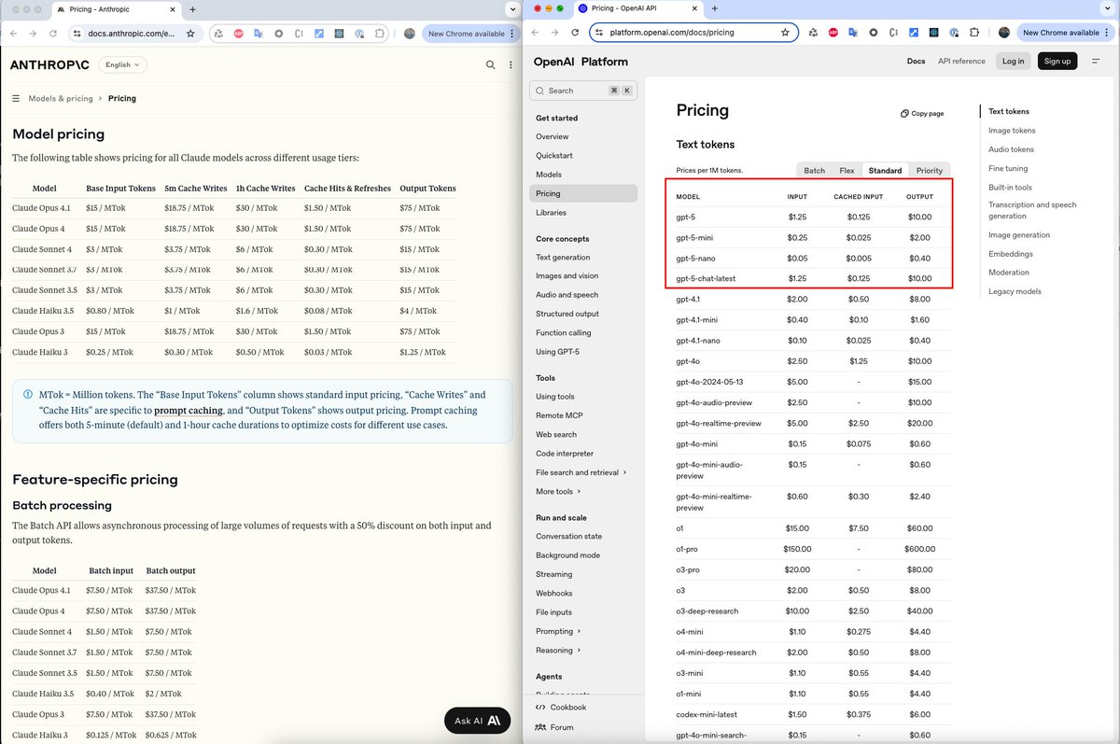The image size is (1120, 744).
Task: Click the $150.00 o1-pro input price
Action: tap(797, 549)
